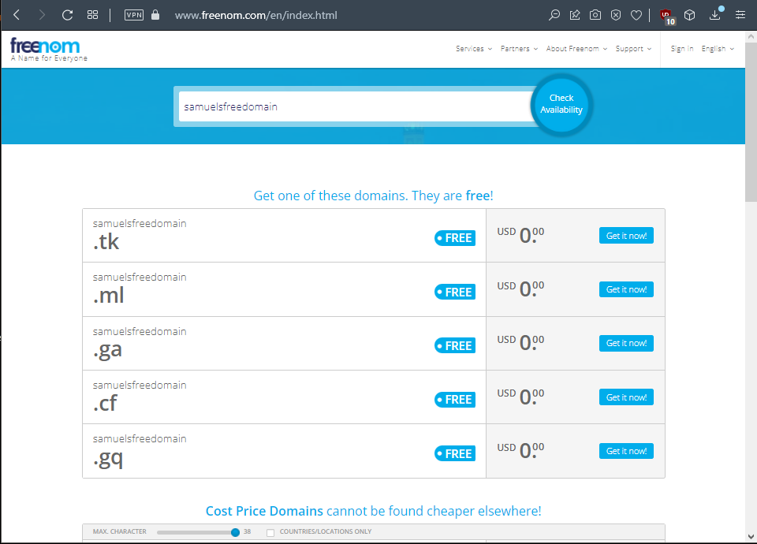757x544 pixels.
Task: Click the .gq domain extension text
Action: click(108, 459)
